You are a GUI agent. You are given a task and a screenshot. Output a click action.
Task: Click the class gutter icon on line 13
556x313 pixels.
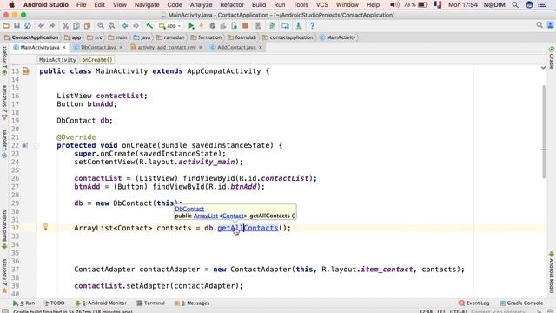(26, 71)
